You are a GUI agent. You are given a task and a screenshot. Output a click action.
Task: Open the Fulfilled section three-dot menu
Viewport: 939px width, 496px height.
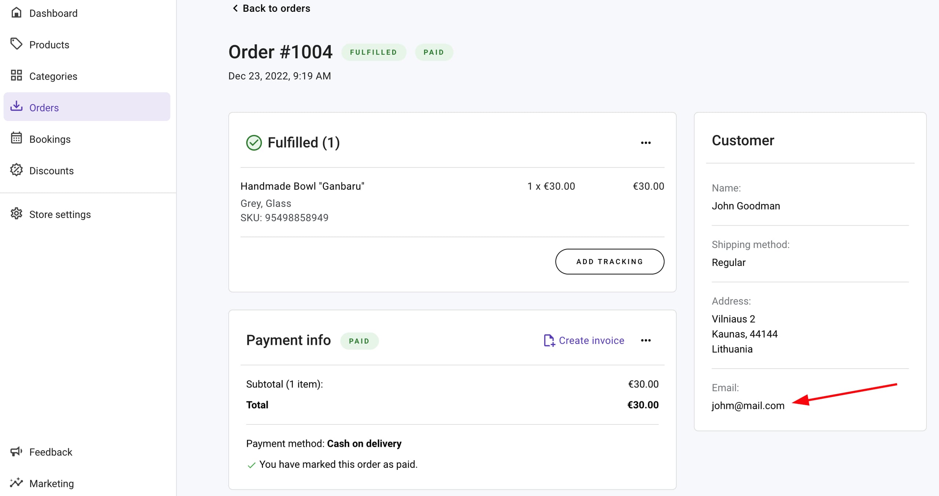(x=646, y=143)
